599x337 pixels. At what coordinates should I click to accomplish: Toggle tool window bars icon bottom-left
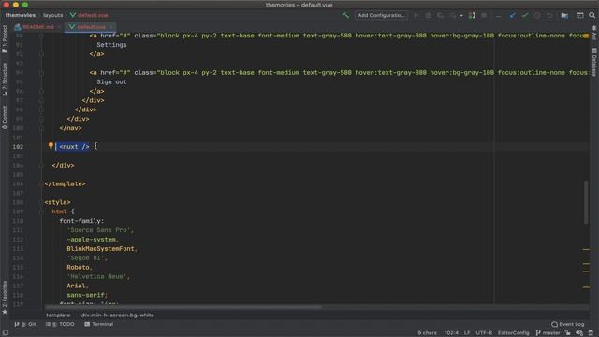[x=6, y=333]
